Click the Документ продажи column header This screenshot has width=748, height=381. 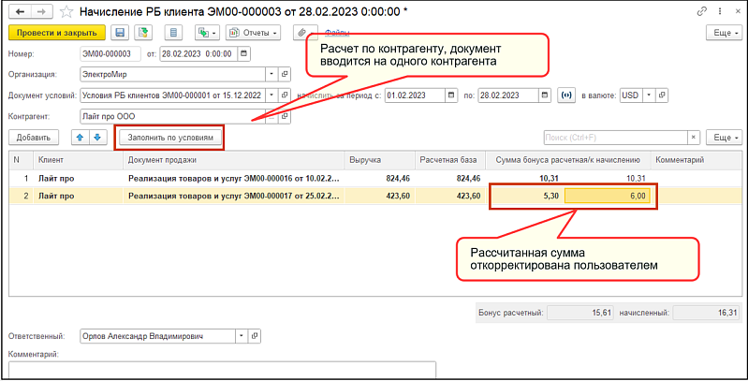tap(234, 160)
